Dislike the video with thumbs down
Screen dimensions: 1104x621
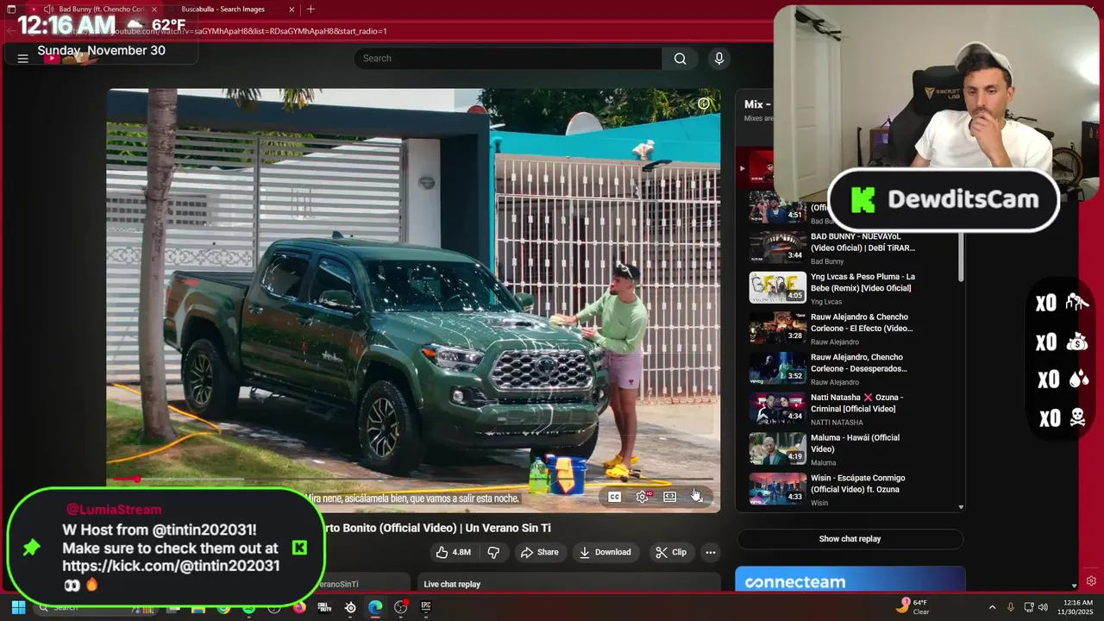(493, 552)
